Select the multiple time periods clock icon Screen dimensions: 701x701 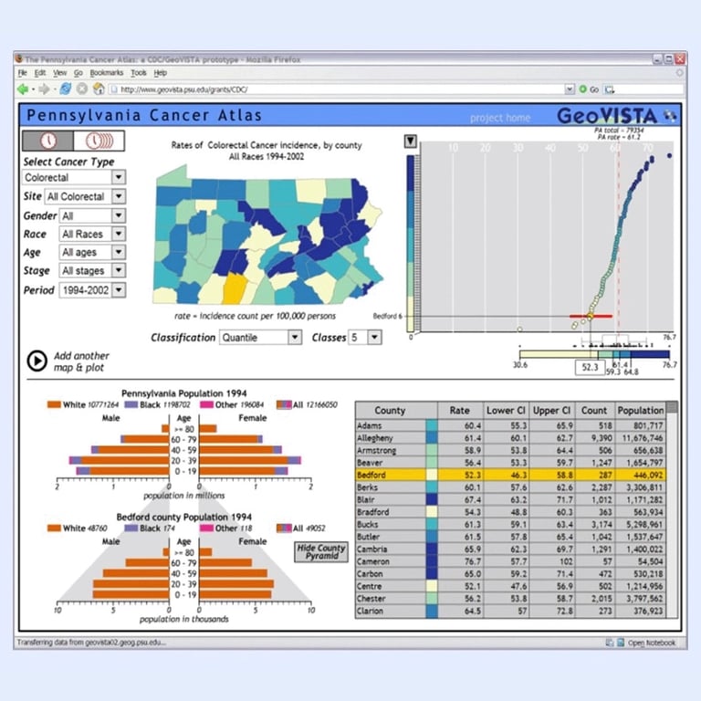[x=99, y=141]
